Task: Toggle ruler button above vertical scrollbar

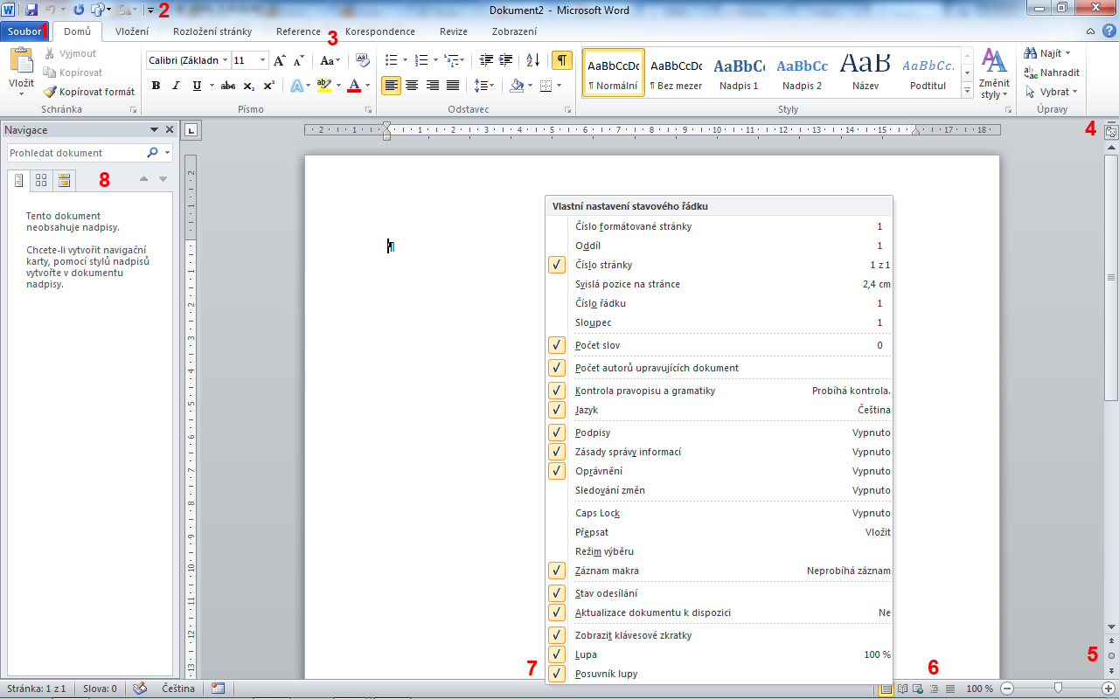Action: [x=1111, y=133]
